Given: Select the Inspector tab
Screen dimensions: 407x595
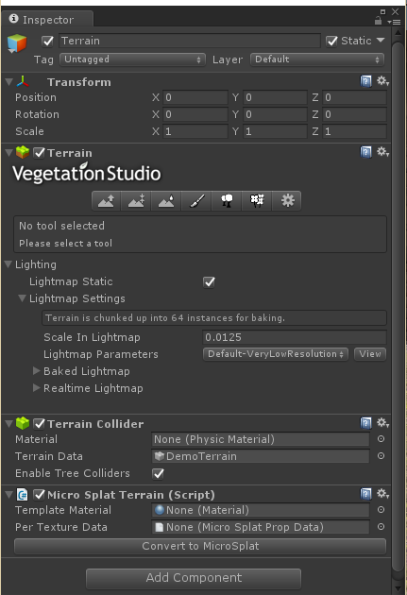Looking at the screenshot, I should pos(47,19).
